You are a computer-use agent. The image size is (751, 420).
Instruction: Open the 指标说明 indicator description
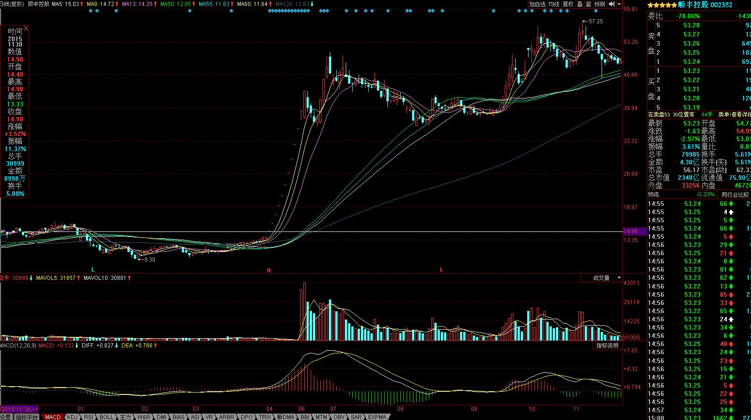coord(607,346)
